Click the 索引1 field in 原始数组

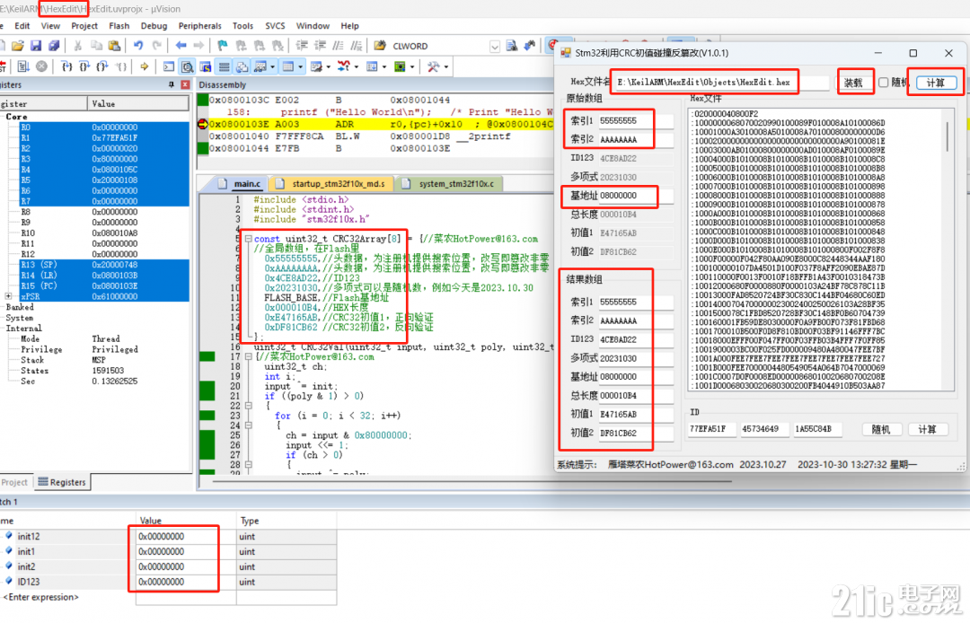pyautogui.click(x=635, y=120)
